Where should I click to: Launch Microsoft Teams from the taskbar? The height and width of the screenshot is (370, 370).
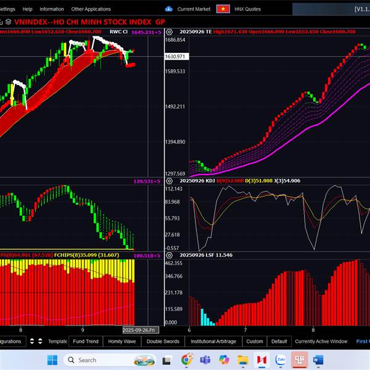pyautogui.click(x=205, y=360)
